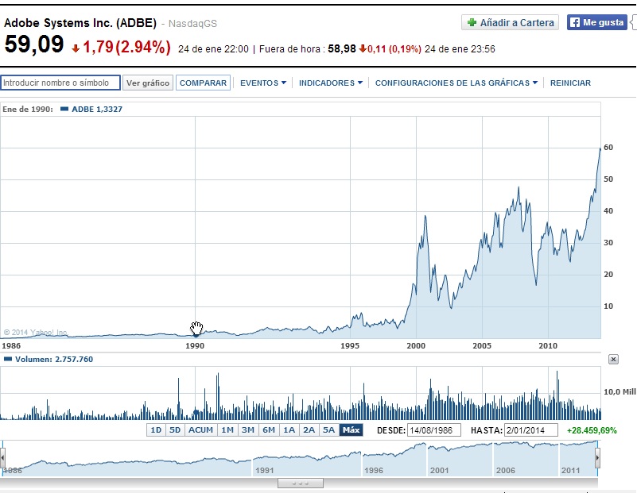Click the Ene de 1990 date label
Image resolution: width=637 pixels, height=493 pixels.
28,109
